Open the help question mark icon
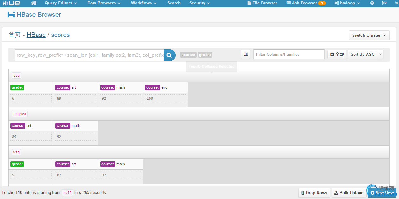 pyautogui.click(x=372, y=3)
